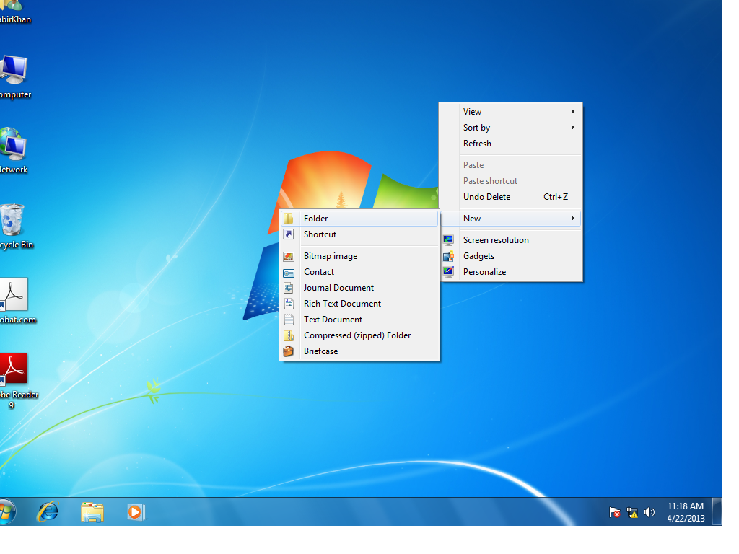Click the Folder icon in New submenu

(289, 219)
